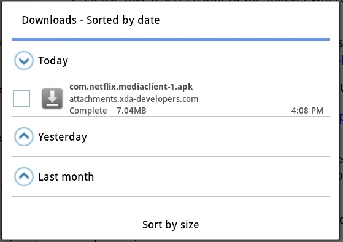Click empty space right of Yesterday label
Screen dimensions: 343x242
[x=208, y=136]
